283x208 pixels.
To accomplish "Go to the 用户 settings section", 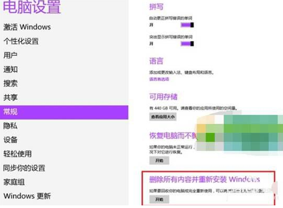I will tap(11, 55).
